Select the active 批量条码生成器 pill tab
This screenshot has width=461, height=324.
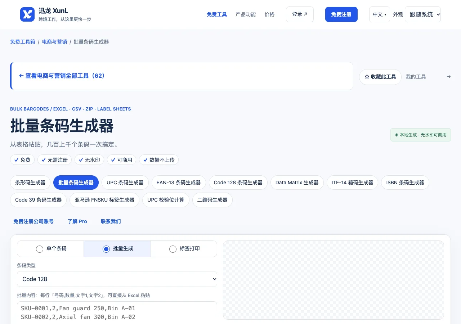tap(76, 183)
